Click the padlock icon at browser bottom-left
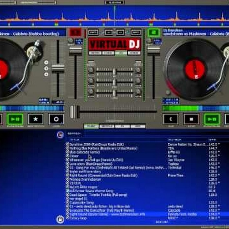Image resolution: width=229 pixels, height=229 pixels. (x=60, y=219)
